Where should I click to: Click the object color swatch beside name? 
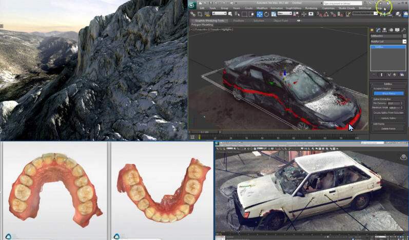pos(404,36)
